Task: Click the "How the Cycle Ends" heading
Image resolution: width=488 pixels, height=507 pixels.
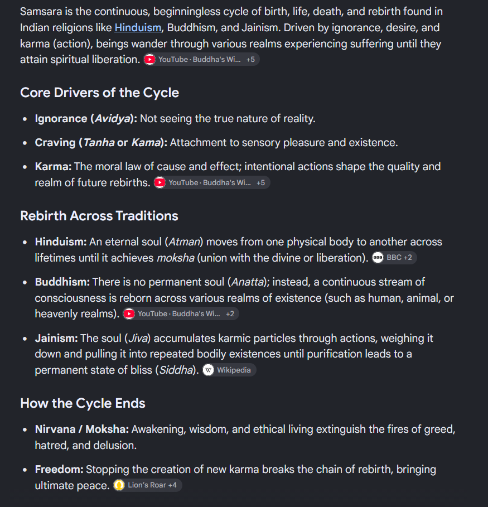Action: tap(83, 403)
